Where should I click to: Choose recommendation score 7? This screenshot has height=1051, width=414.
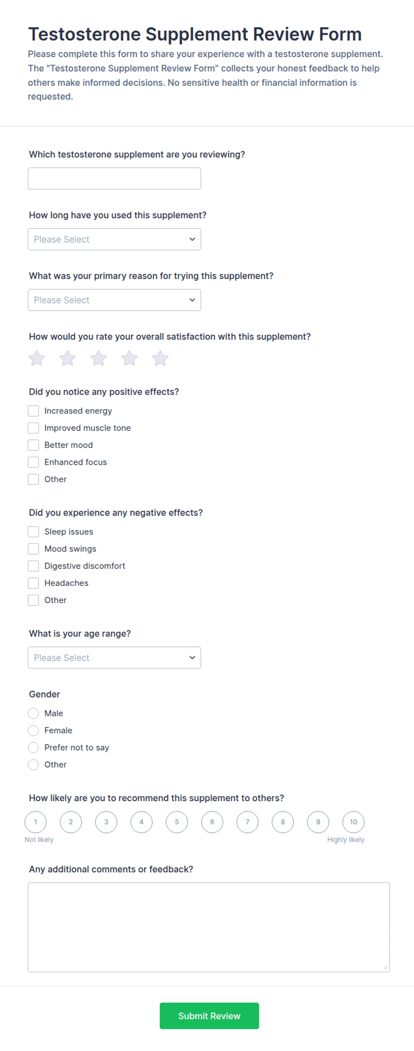(x=248, y=822)
